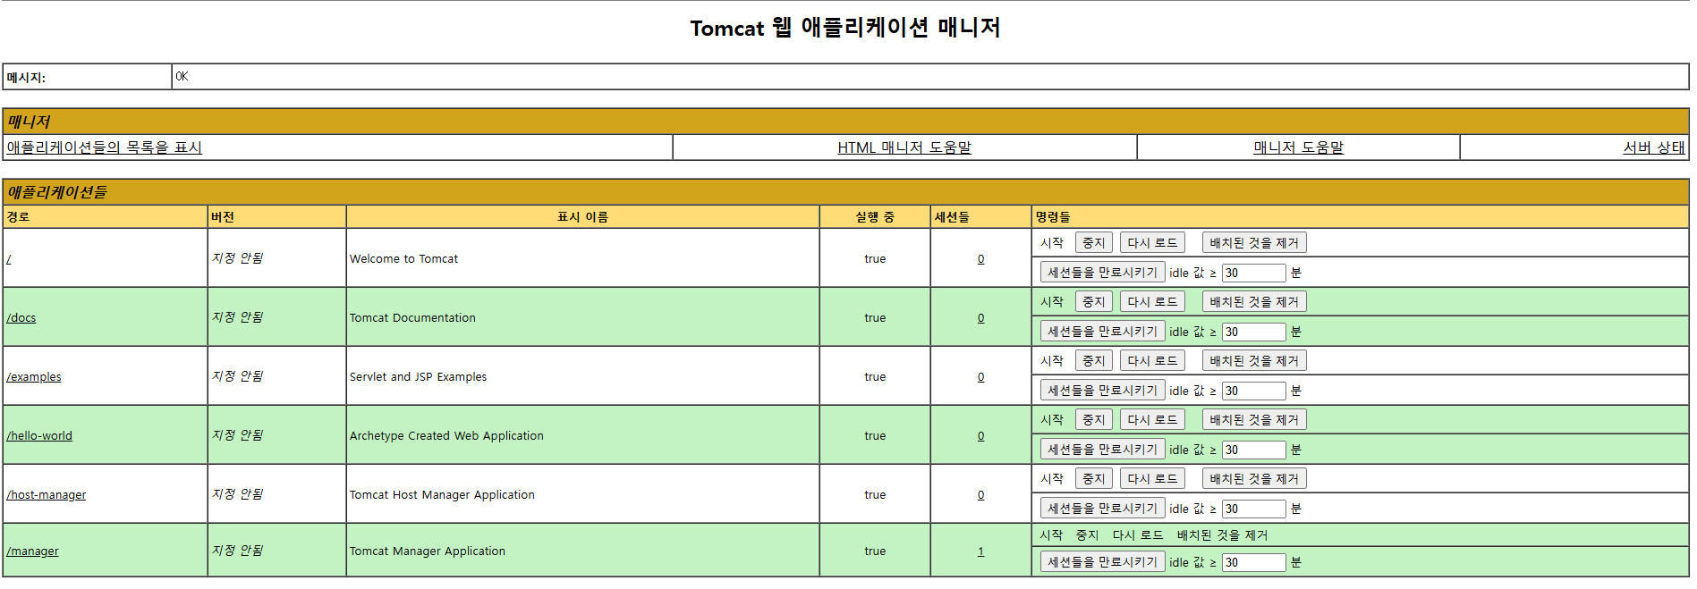
Task: Click the idle value field for /examples
Action: 1253,391
